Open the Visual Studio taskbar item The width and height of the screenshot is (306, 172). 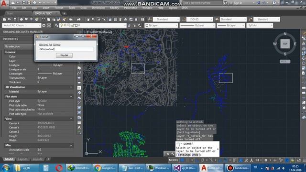[185, 168]
